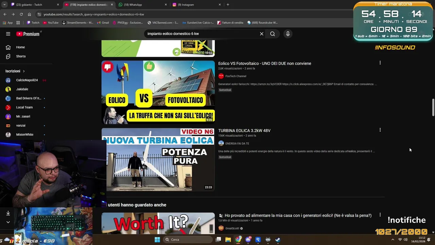Click the YouTube Premium logo
Viewport: 435px width, 245px height.
click(x=28, y=34)
